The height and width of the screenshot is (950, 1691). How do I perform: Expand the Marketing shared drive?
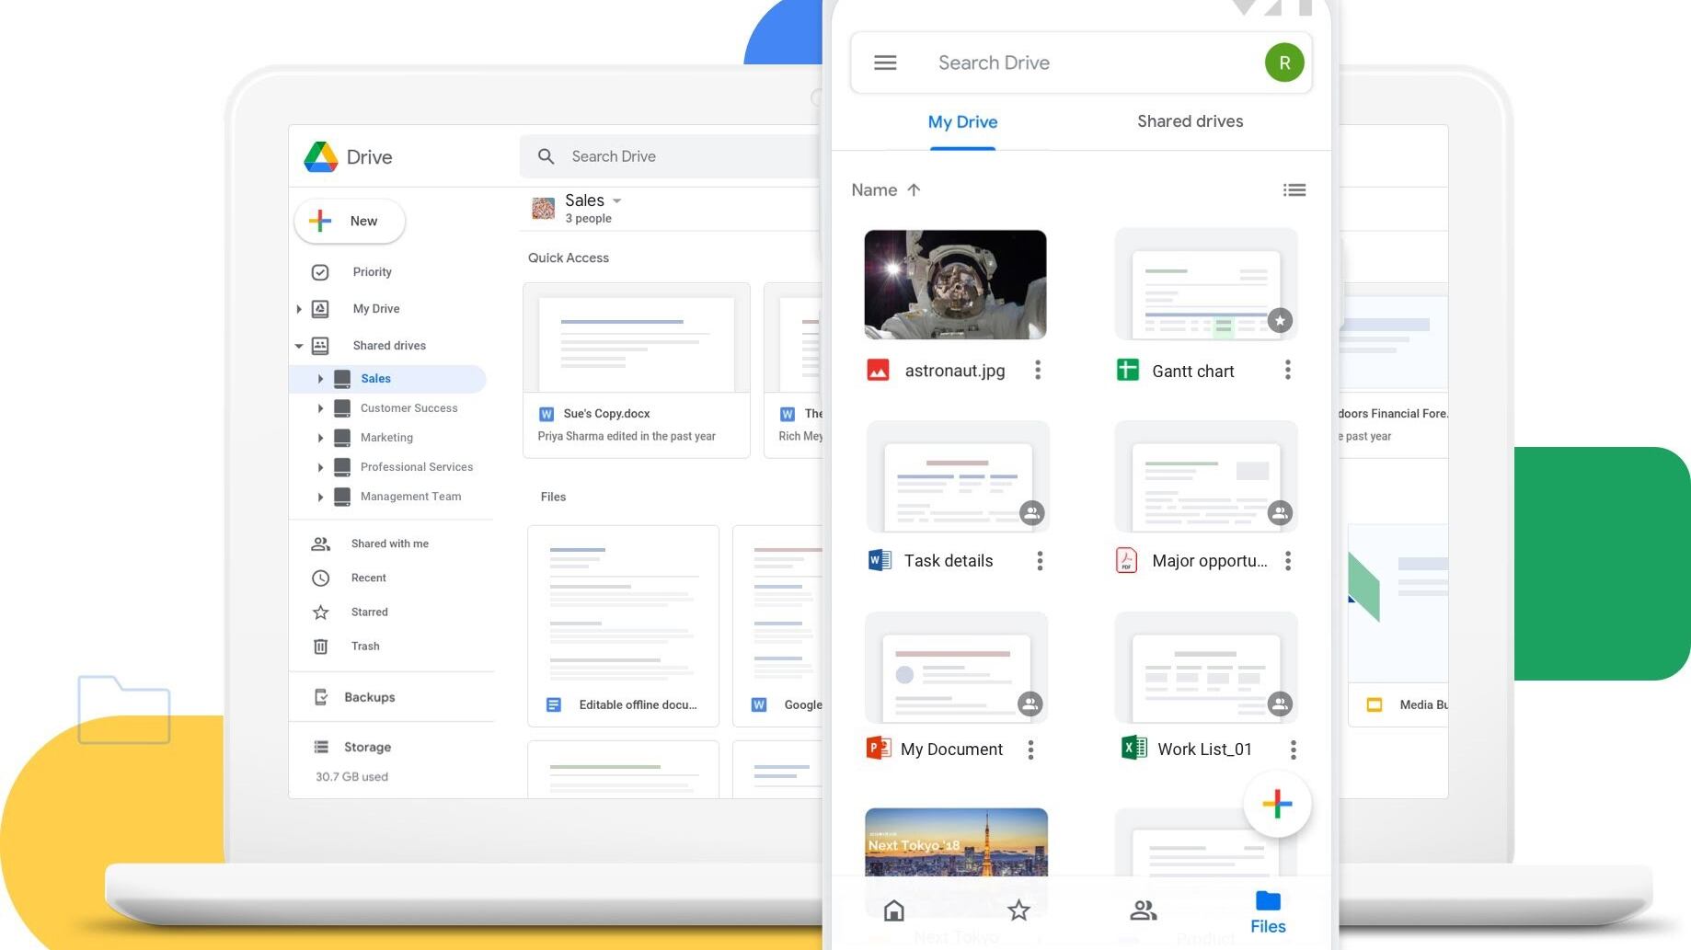coord(320,438)
